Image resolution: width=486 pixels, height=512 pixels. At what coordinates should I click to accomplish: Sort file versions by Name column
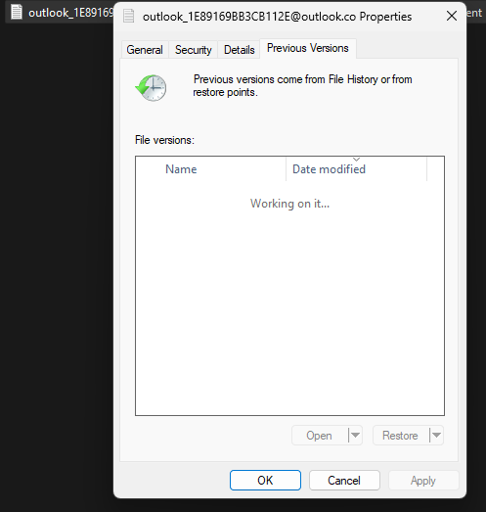(211, 169)
